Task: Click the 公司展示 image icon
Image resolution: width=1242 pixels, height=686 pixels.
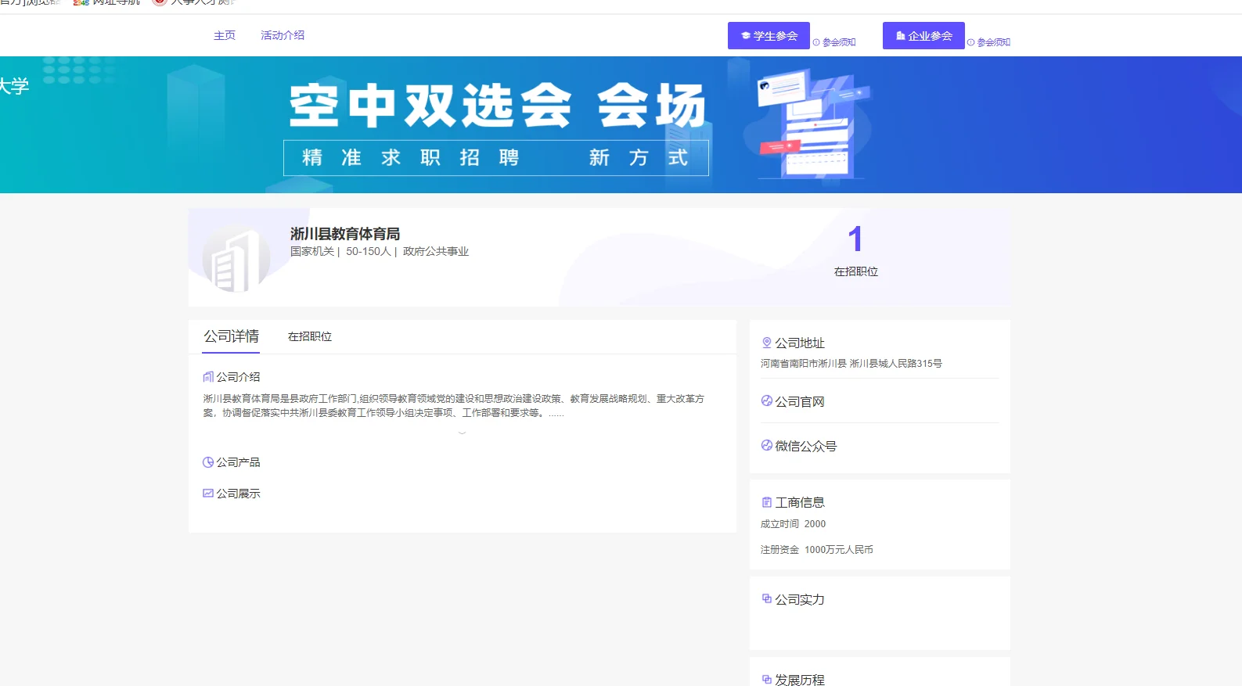Action: [208, 494]
